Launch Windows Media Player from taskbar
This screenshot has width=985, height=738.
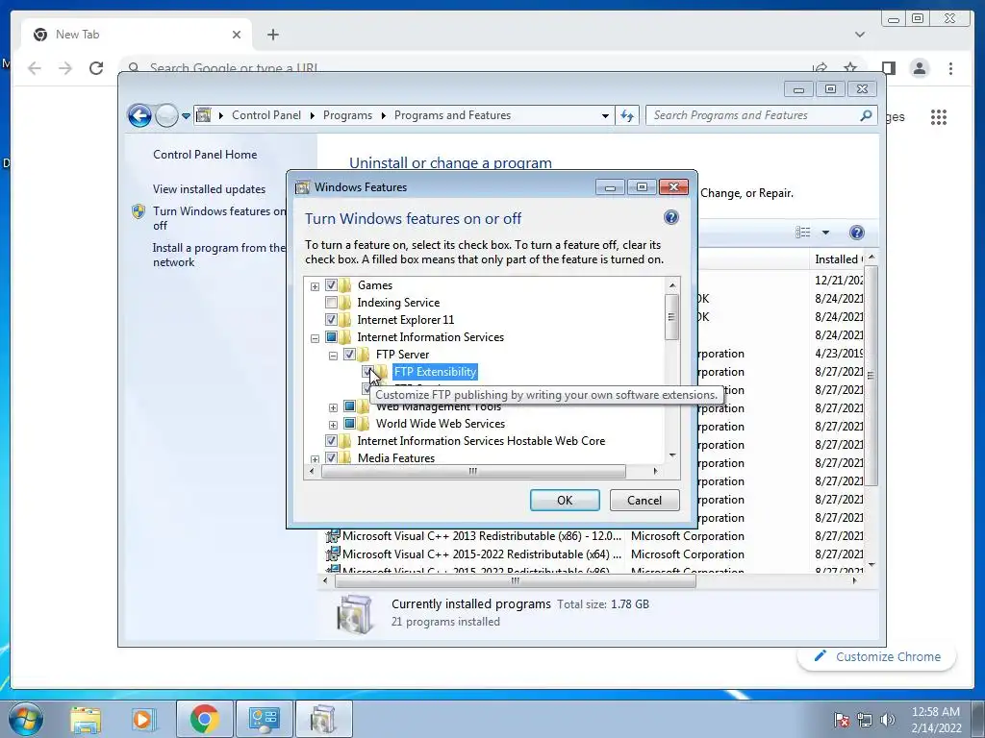(142, 719)
